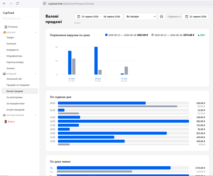Toggle the blue legend swatch for 2026-06-15 series
Viewport: 213px width, 176px height.
[x=106, y=35]
